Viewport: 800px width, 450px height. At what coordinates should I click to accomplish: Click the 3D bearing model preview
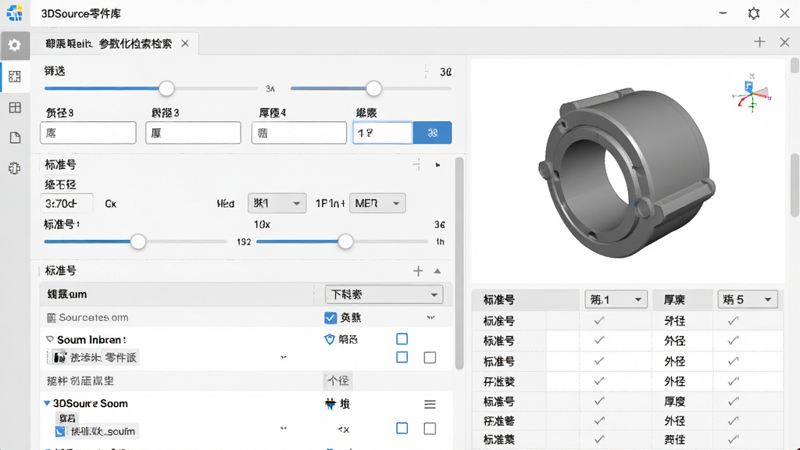[x=627, y=173]
